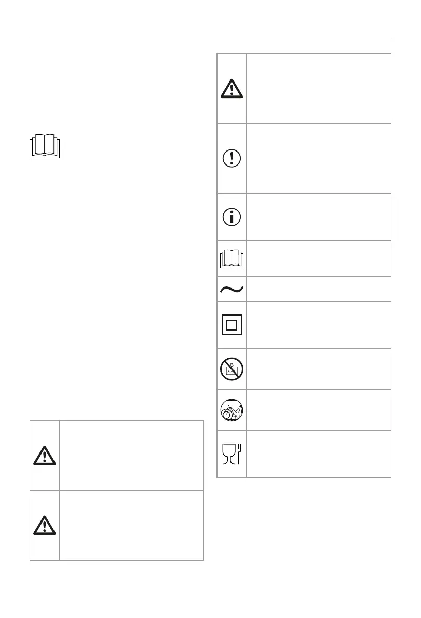
Task: Click the upper warning triangle in the left table
Action: click(45, 455)
